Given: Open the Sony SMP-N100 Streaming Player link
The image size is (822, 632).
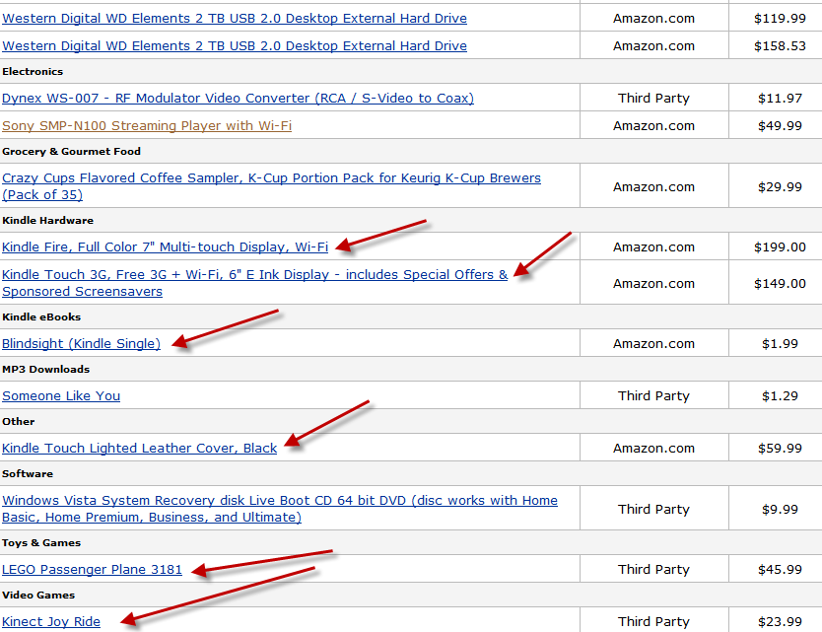Looking at the screenshot, I should (147, 126).
